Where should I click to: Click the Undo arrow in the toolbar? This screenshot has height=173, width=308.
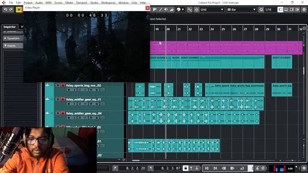pyautogui.click(x=5, y=10)
